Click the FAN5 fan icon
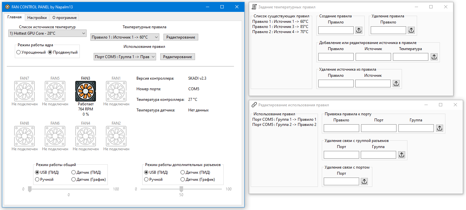Screen dimensions: 466x210 [x=55, y=91]
